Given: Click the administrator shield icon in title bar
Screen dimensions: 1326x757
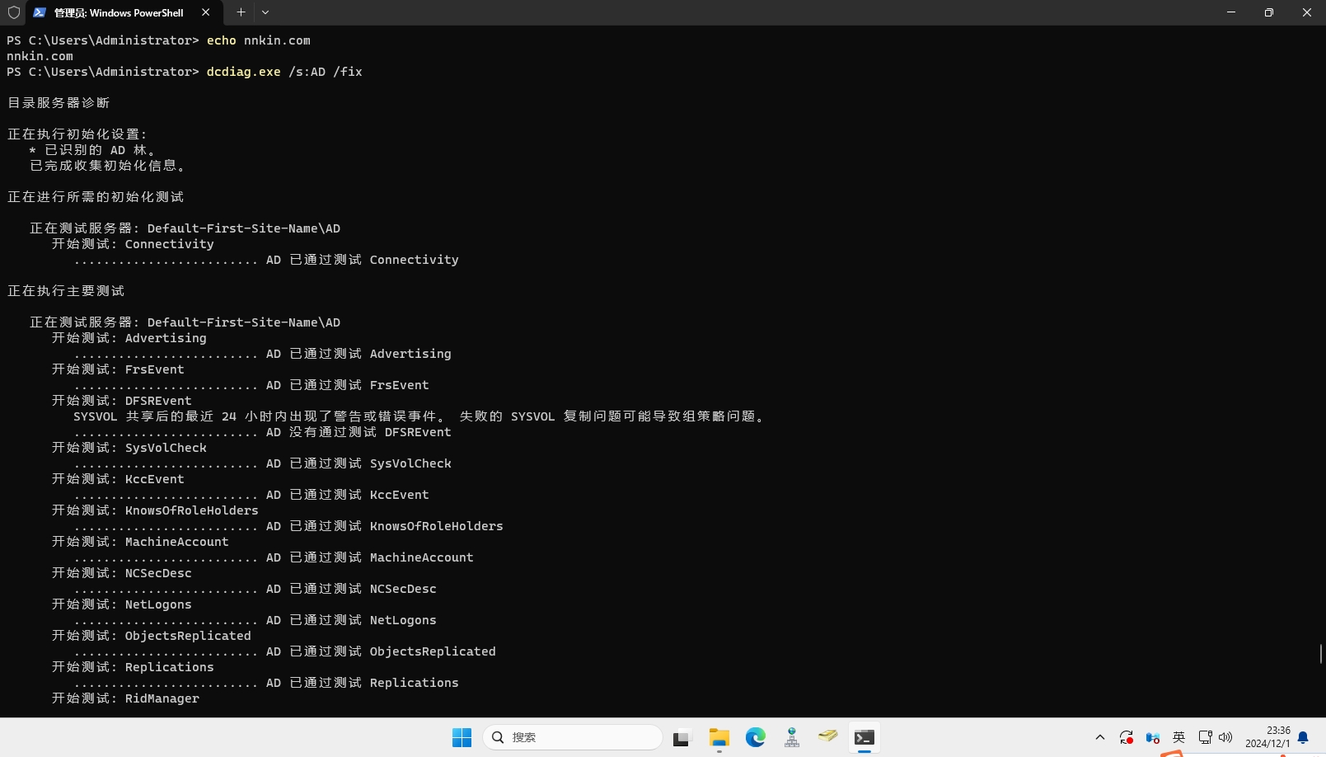Looking at the screenshot, I should pos(14,12).
